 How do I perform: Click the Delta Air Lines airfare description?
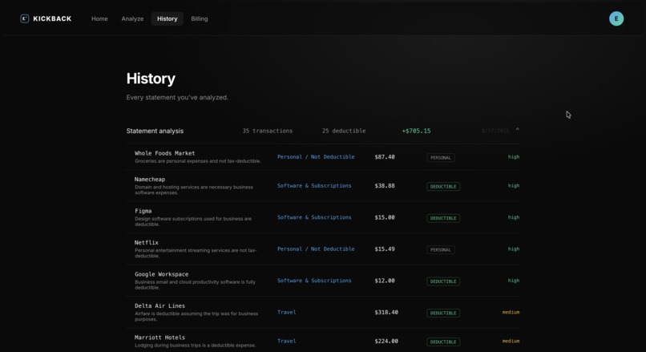196,316
